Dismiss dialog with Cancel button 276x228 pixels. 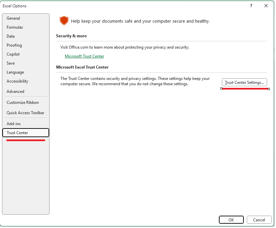point(259,220)
